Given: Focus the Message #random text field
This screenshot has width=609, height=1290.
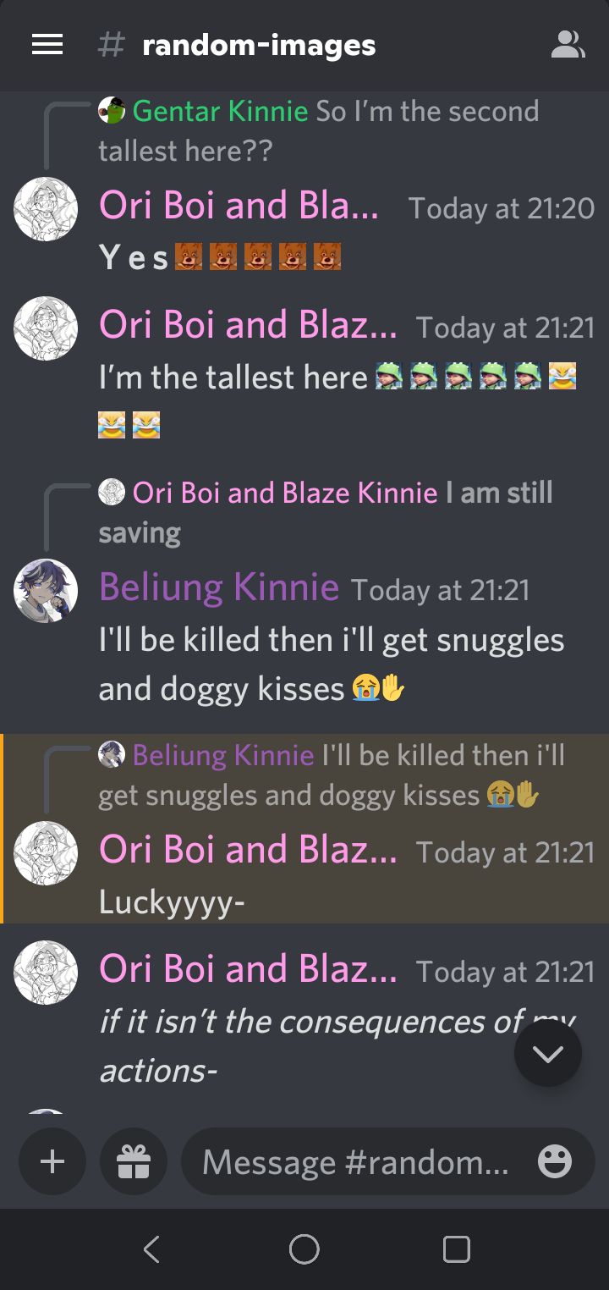Looking at the screenshot, I should (x=355, y=1162).
